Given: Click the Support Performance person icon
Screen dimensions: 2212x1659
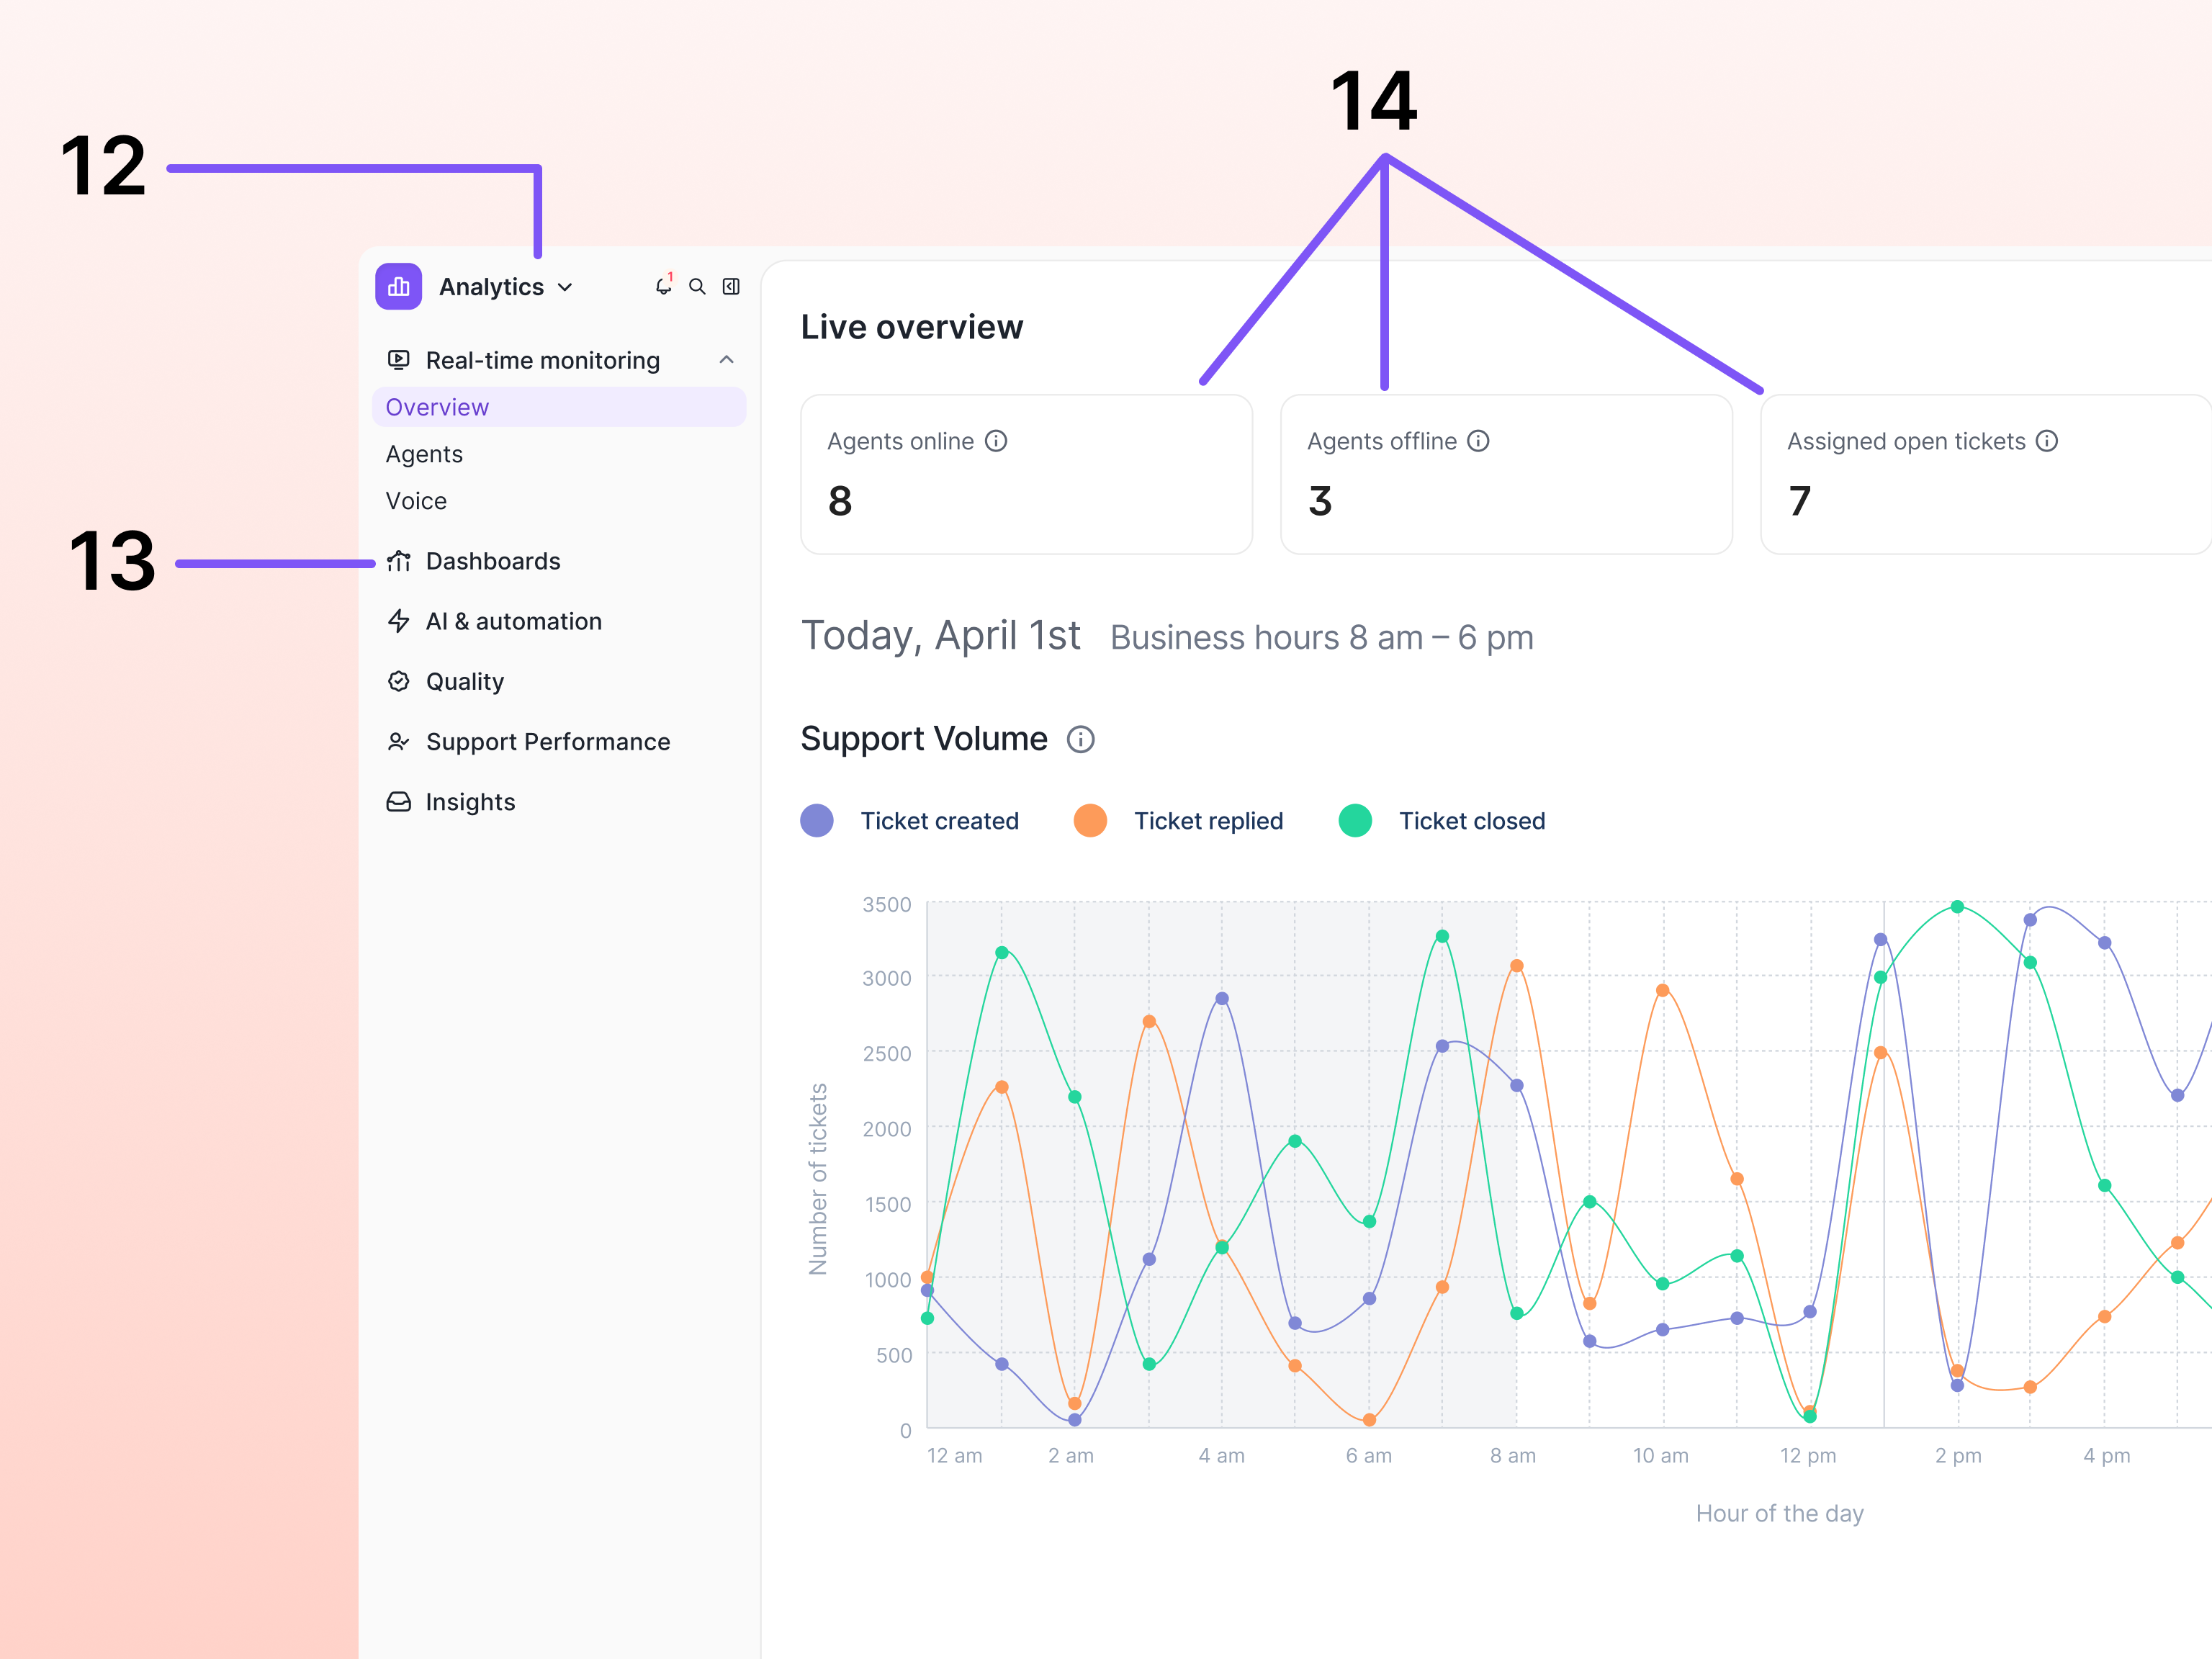Looking at the screenshot, I should 400,741.
